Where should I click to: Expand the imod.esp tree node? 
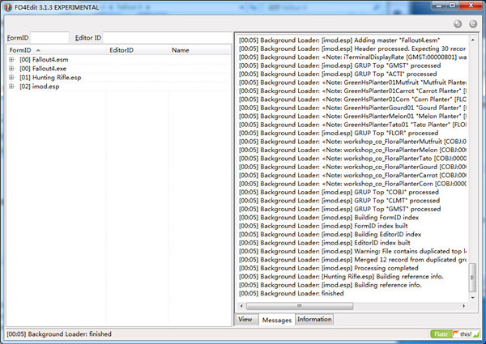(11, 87)
